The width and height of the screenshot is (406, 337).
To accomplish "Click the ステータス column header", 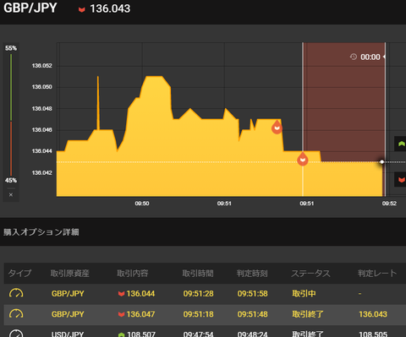I will (x=310, y=273).
